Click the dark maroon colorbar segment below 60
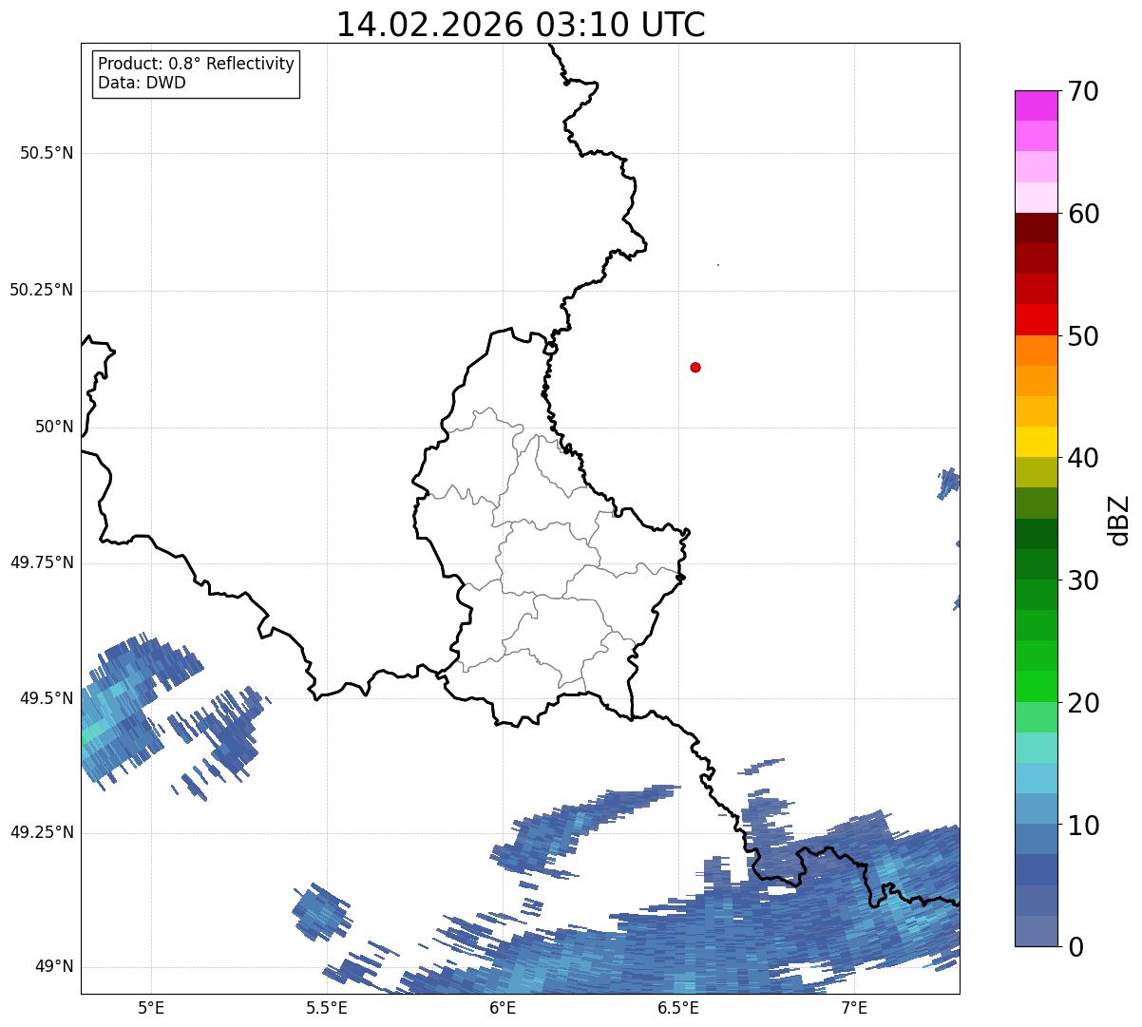 (1036, 228)
